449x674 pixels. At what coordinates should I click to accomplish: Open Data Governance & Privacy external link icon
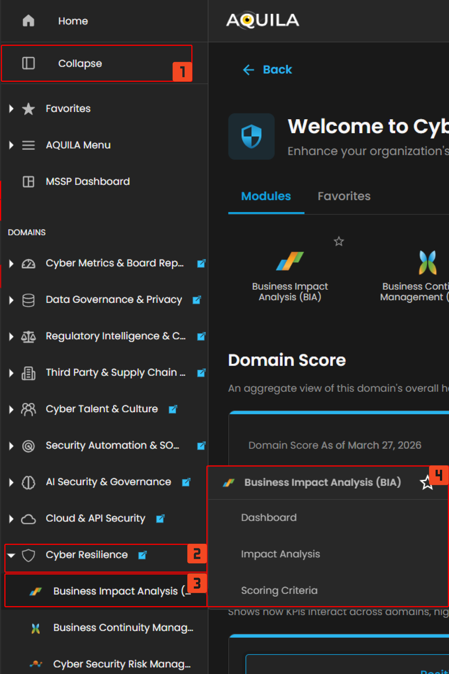(x=197, y=300)
